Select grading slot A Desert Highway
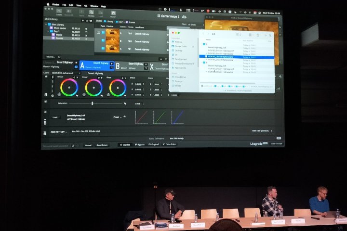The height and width of the screenshot is (231, 347). (x=97, y=65)
